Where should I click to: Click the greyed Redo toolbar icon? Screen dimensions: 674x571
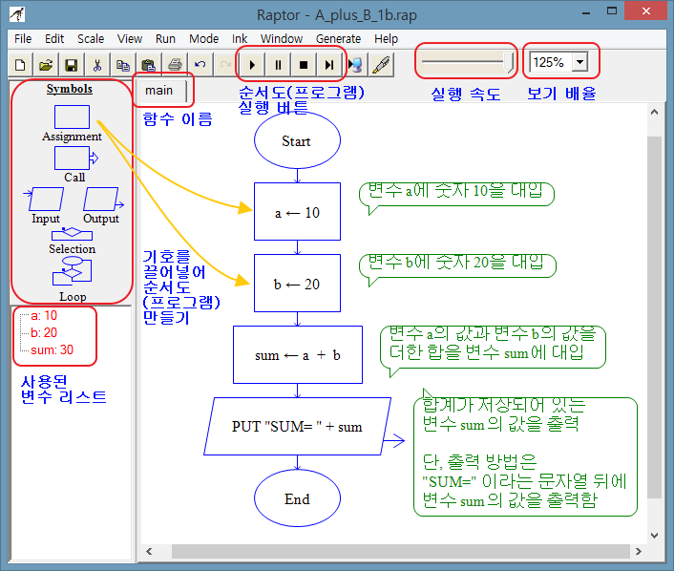click(225, 65)
